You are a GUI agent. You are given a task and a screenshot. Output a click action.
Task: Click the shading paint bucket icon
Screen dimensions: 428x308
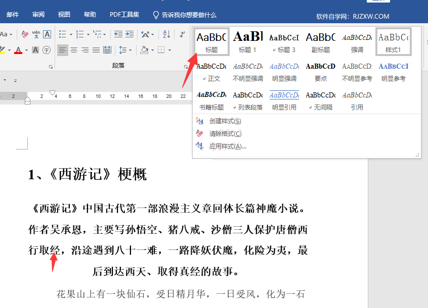144,50
